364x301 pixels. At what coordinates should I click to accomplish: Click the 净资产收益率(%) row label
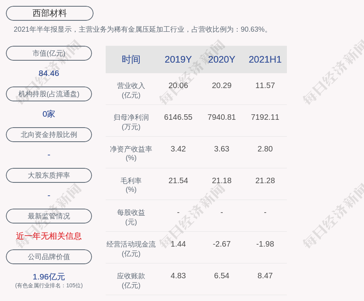[131, 153]
